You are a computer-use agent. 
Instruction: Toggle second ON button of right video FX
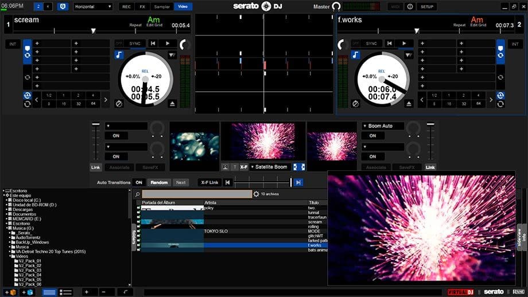(x=372, y=157)
